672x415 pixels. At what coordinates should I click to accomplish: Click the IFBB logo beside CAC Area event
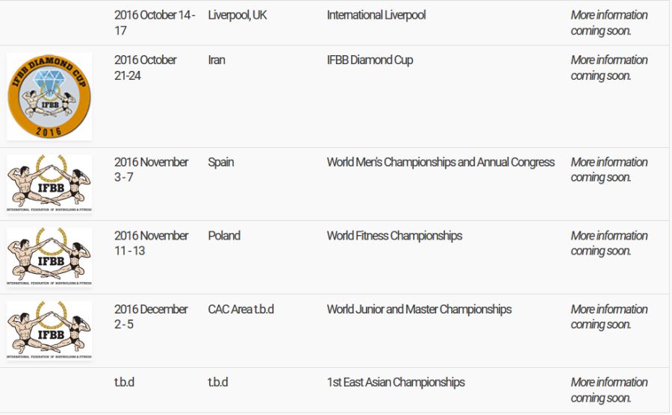(49, 330)
